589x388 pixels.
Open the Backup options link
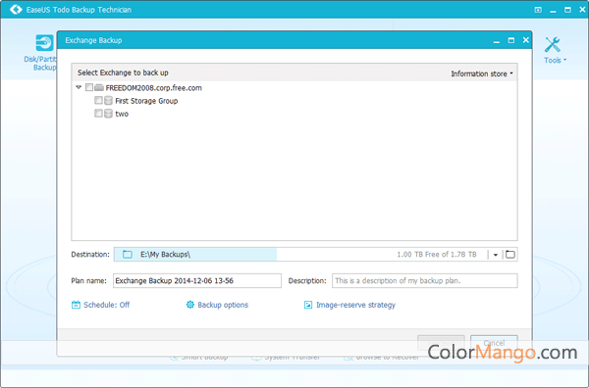223,305
